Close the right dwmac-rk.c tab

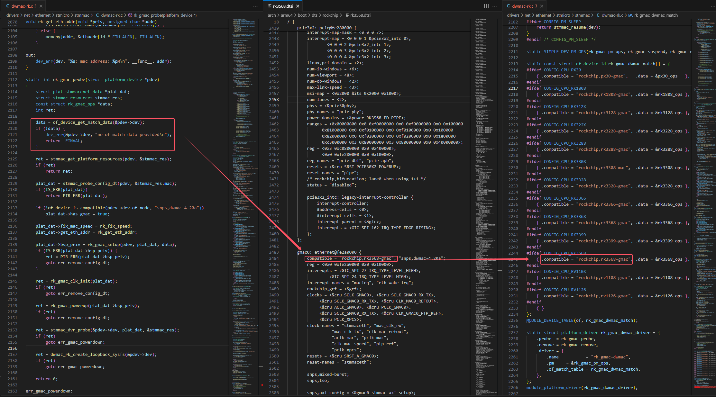click(542, 6)
